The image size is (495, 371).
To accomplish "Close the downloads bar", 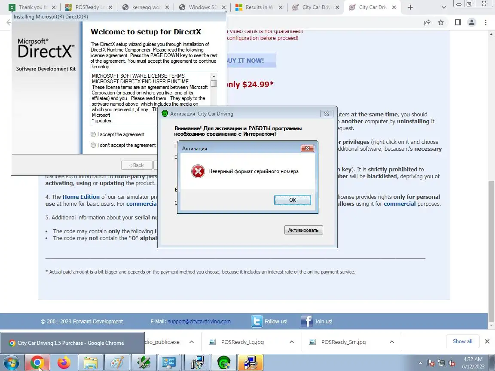I will [487, 341].
